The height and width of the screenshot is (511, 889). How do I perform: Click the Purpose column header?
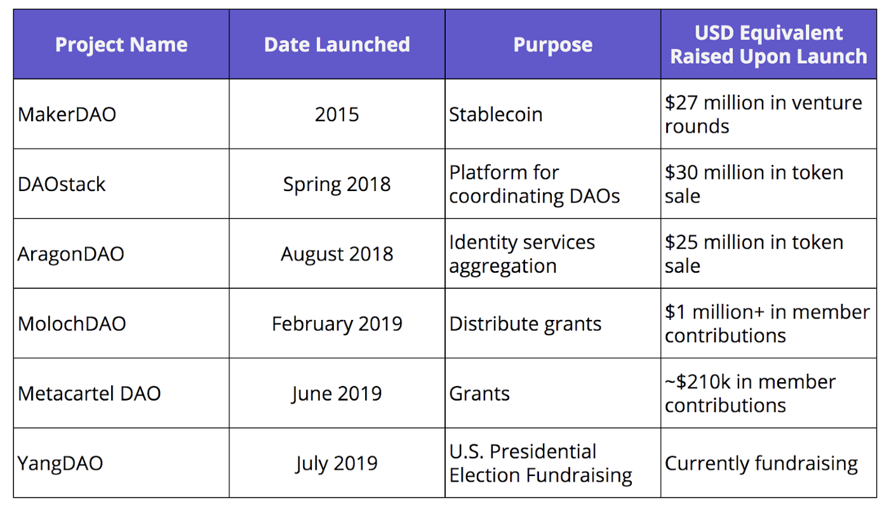click(x=552, y=44)
